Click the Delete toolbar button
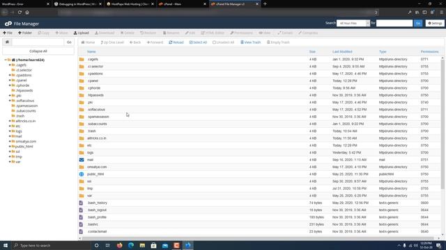Image resolution: width=446 pixels, height=250 pixels. 127,33
